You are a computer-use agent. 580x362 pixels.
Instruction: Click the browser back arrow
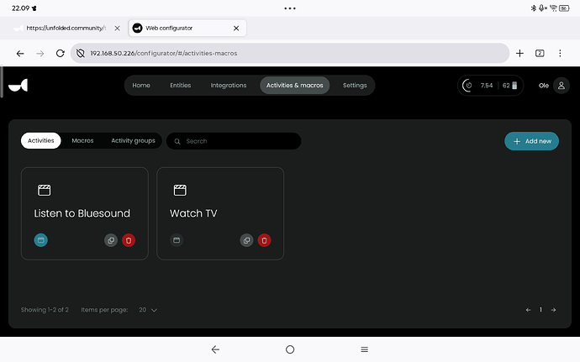(20, 54)
